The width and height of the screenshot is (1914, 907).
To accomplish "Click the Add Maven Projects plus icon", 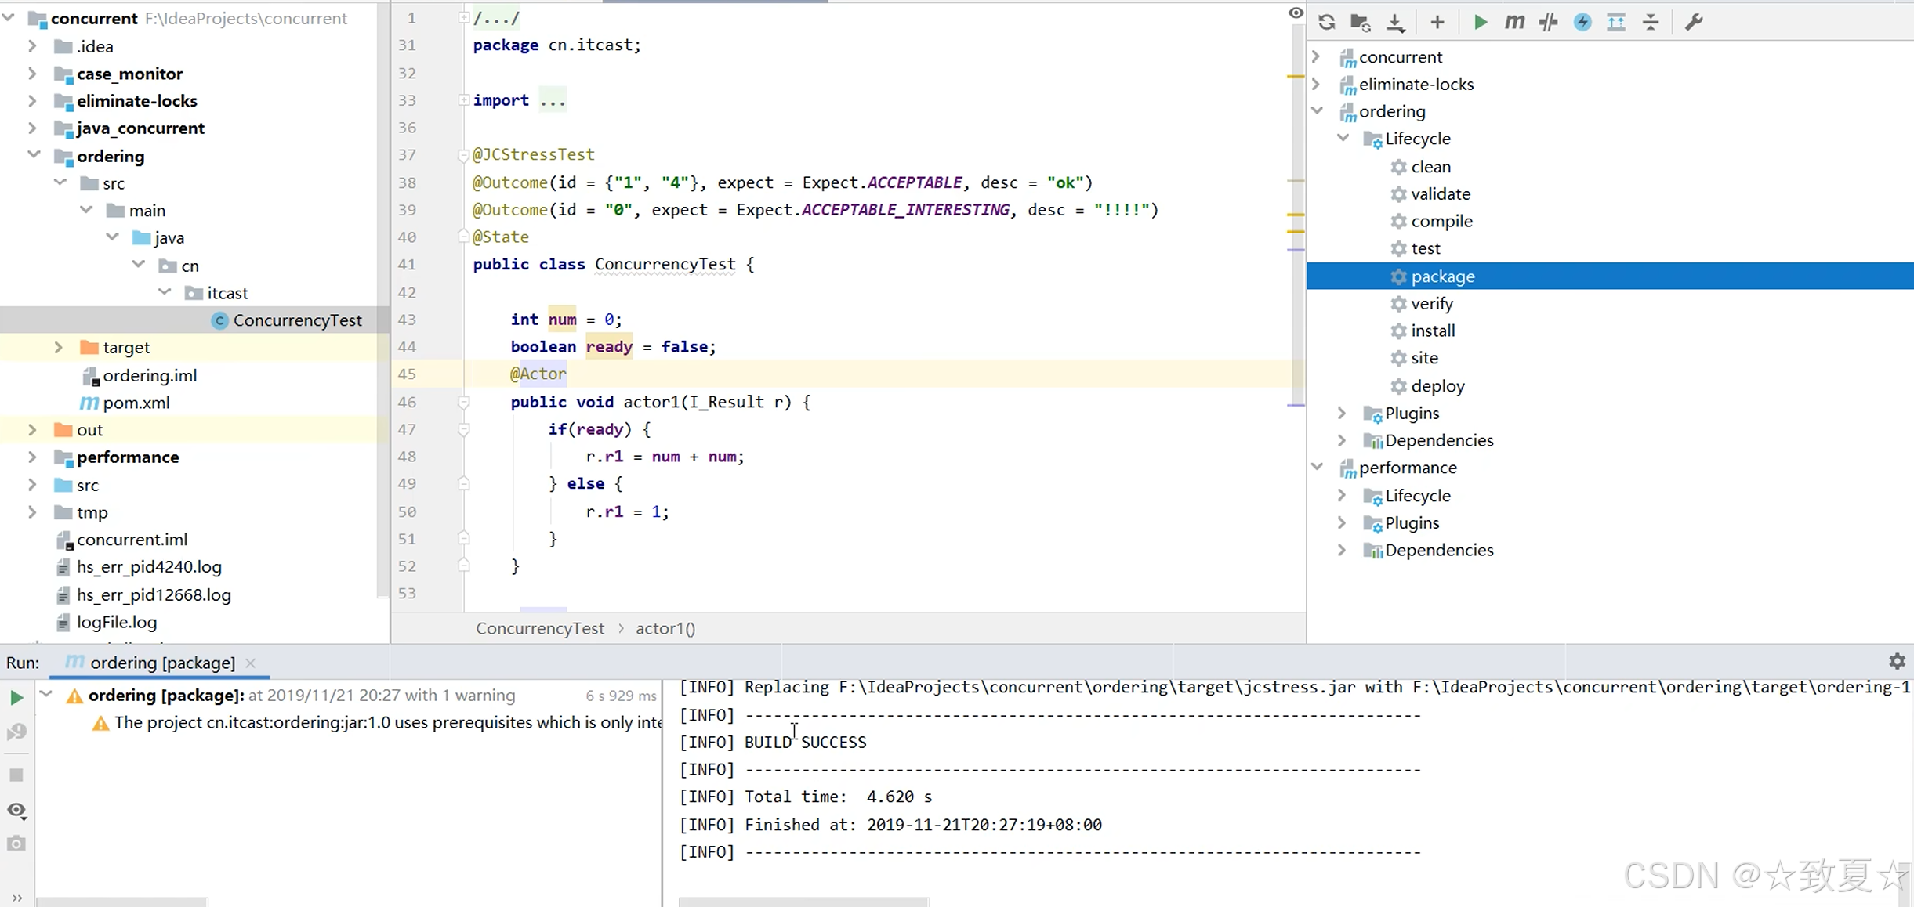I will (x=1437, y=22).
